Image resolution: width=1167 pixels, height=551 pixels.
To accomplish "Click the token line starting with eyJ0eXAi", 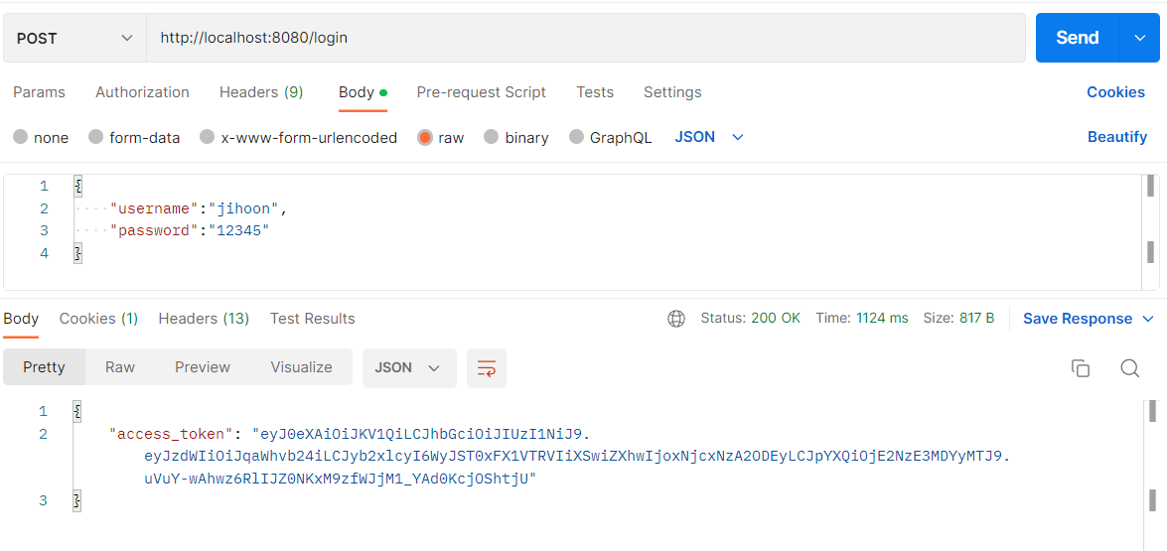I will point(422,434).
